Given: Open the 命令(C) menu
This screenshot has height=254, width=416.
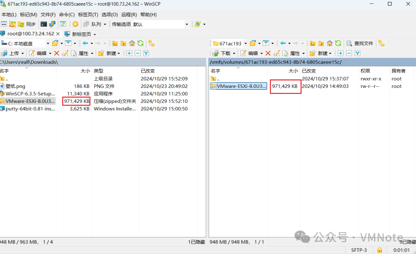Looking at the screenshot, I should (67, 15).
